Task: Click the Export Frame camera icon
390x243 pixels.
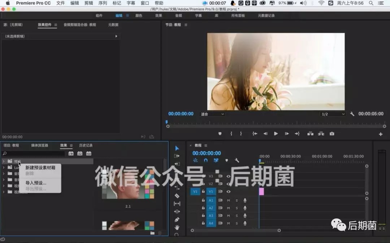Action: pyautogui.click(x=332, y=134)
